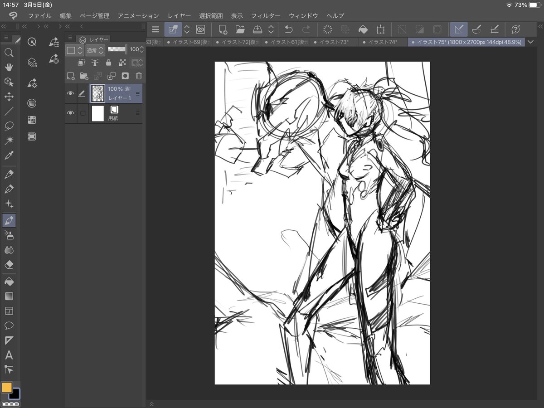Image resolution: width=544 pixels, height=408 pixels.
Task: Select the Airbrush spray tool
Action: (9, 235)
